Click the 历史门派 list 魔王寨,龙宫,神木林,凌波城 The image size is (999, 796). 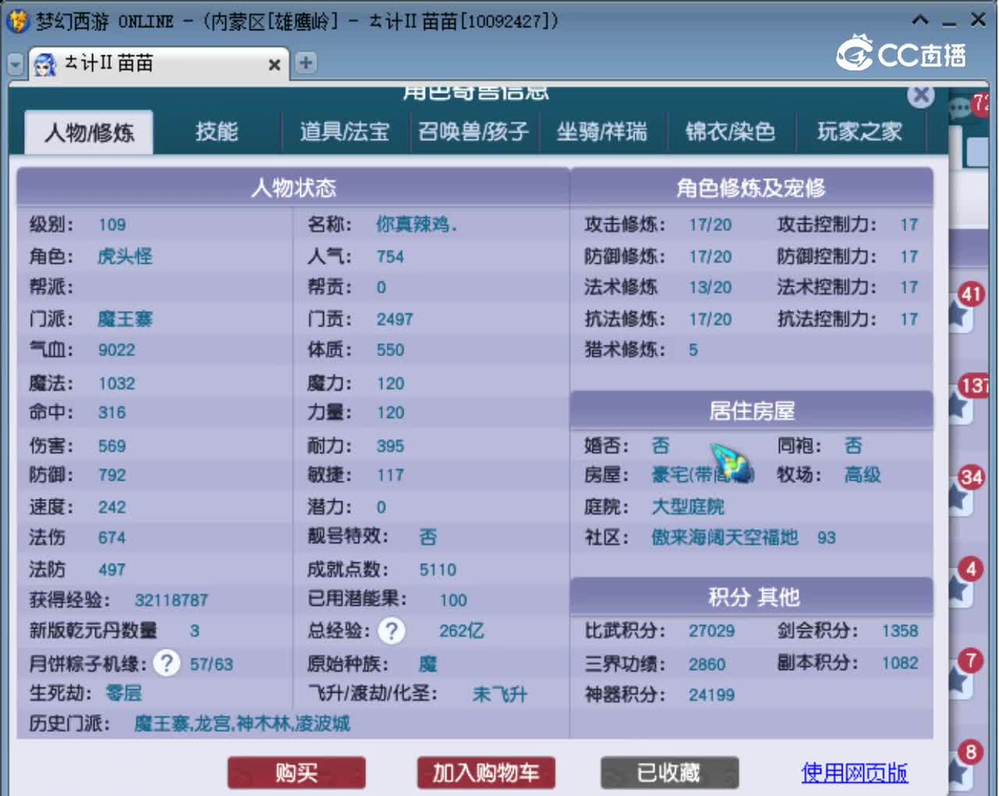click(242, 723)
